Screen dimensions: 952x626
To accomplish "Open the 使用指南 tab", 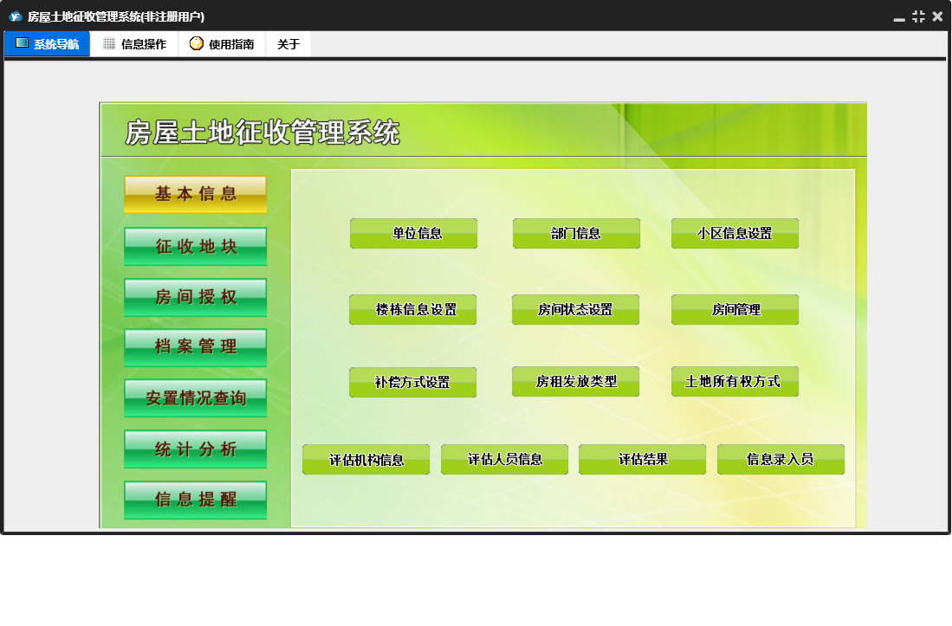I will click(222, 44).
